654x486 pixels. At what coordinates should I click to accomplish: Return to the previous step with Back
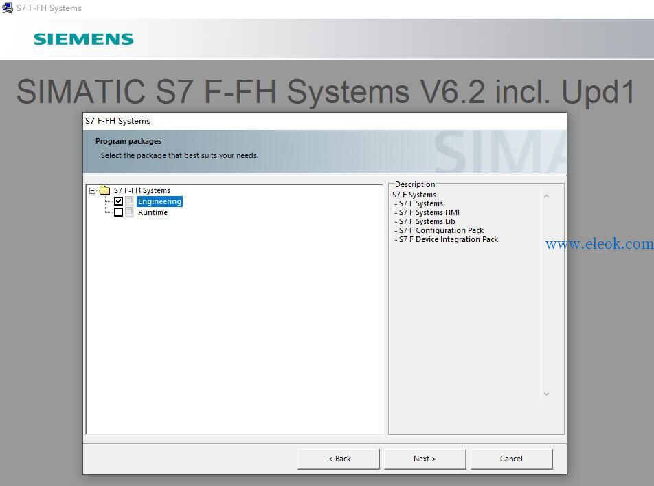(339, 459)
